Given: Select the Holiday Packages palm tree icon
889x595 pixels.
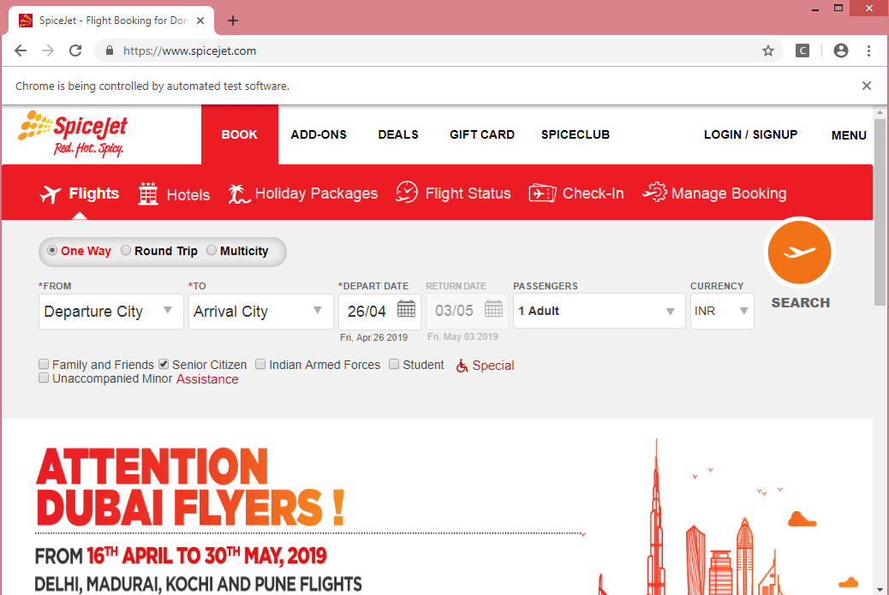Looking at the screenshot, I should click(x=239, y=194).
